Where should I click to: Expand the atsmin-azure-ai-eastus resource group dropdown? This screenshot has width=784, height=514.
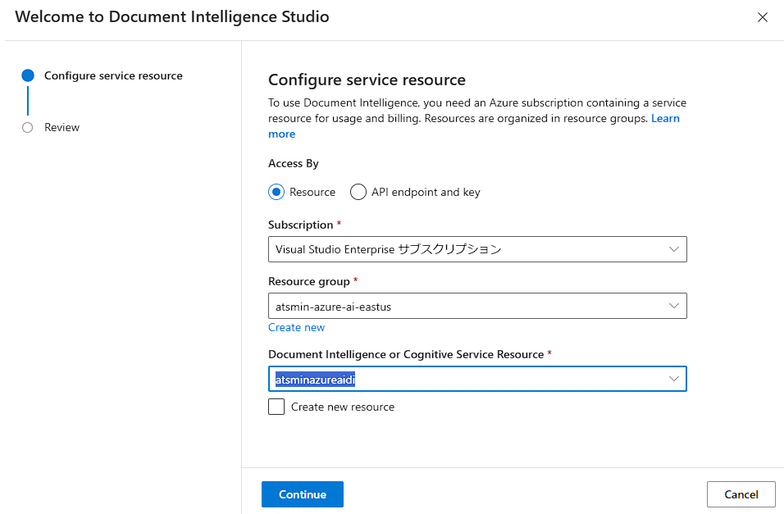[467, 306]
